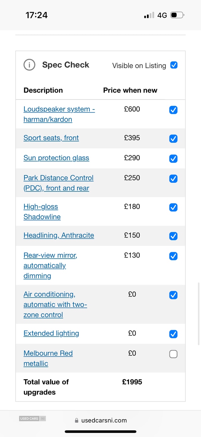Tap the battery icon in status bar
This screenshot has width=201, height=437.
tap(177, 15)
